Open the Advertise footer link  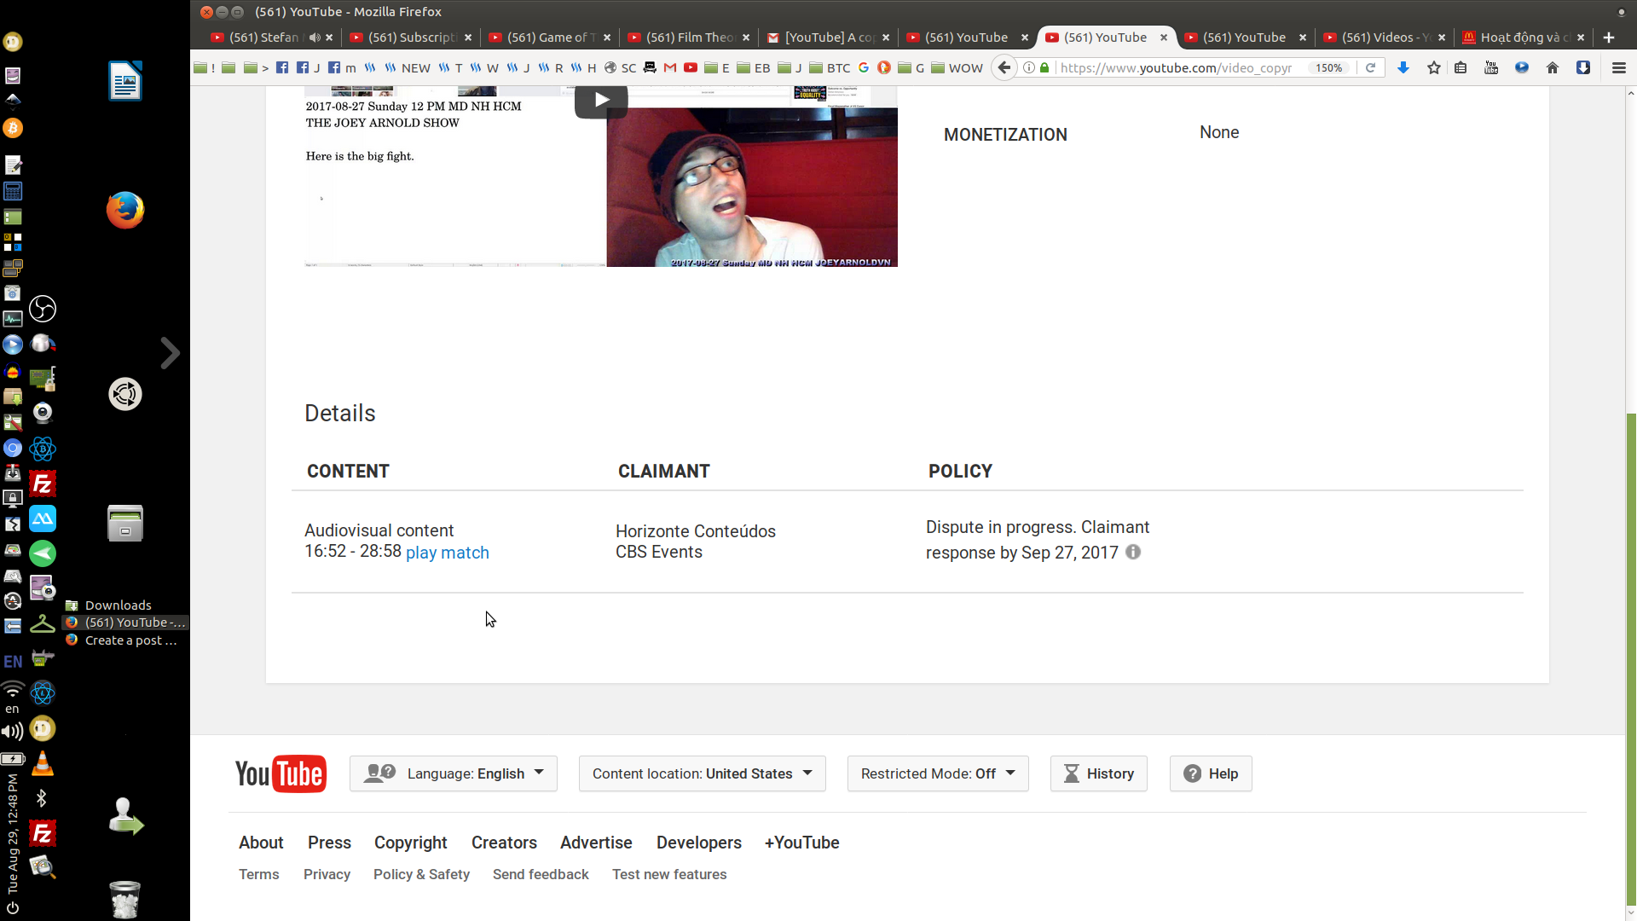596,843
